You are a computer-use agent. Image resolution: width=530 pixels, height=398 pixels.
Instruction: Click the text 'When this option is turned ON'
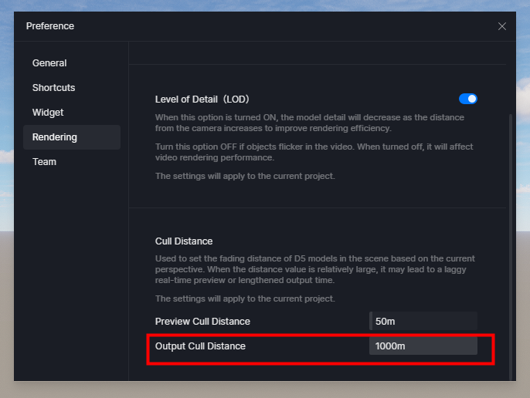point(216,117)
